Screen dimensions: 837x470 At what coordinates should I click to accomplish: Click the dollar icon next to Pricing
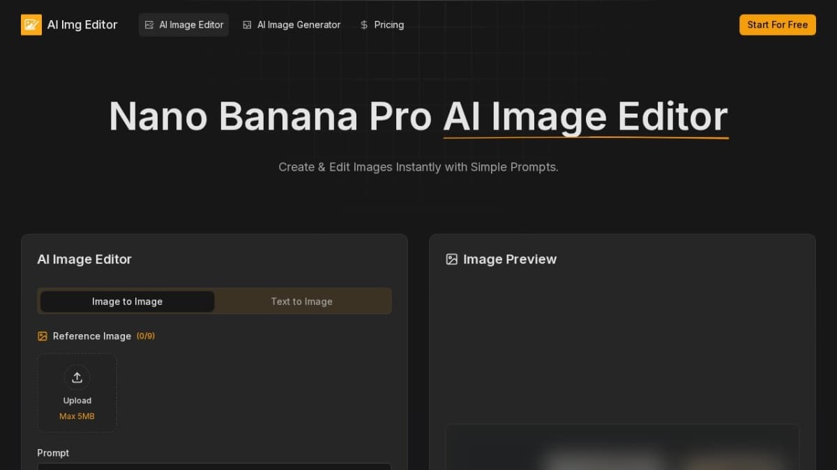coord(363,24)
